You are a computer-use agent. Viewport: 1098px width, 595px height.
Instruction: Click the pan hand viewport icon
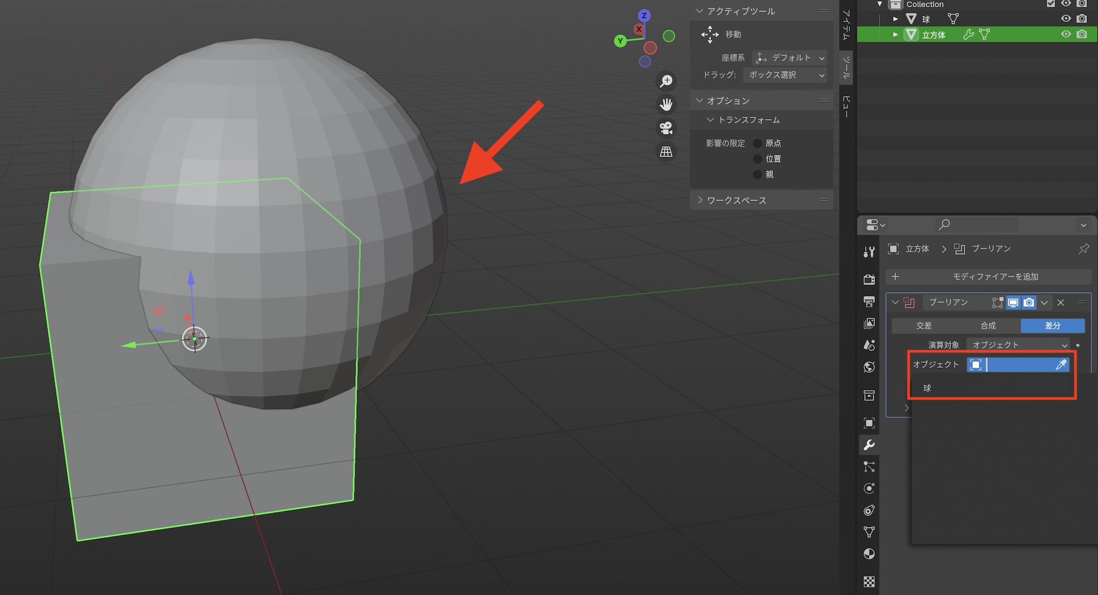(666, 104)
